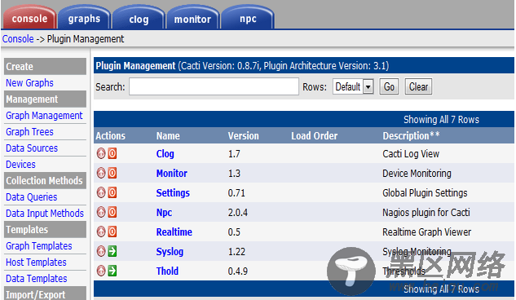Open the Settings plugin name link
This screenshot has width=516, height=300.
tap(173, 192)
